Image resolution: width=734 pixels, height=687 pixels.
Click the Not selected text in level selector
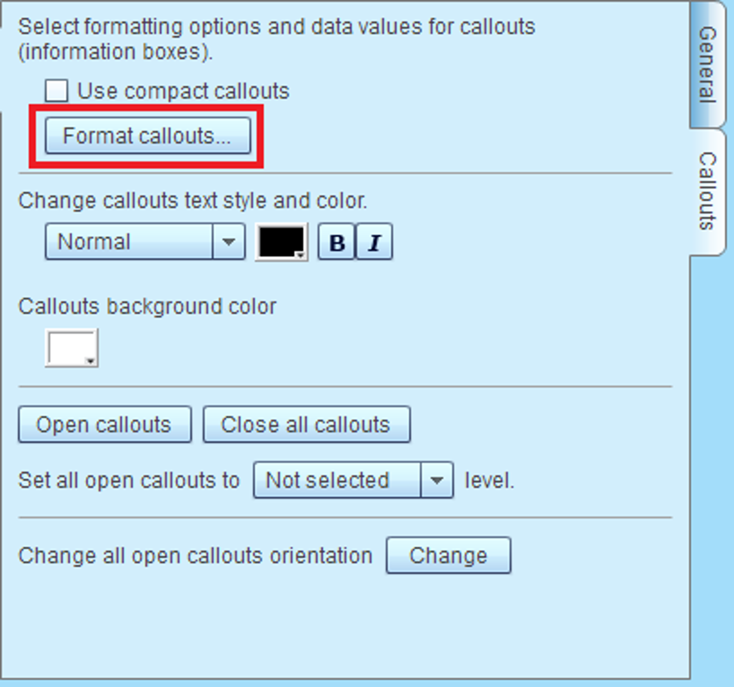(327, 480)
